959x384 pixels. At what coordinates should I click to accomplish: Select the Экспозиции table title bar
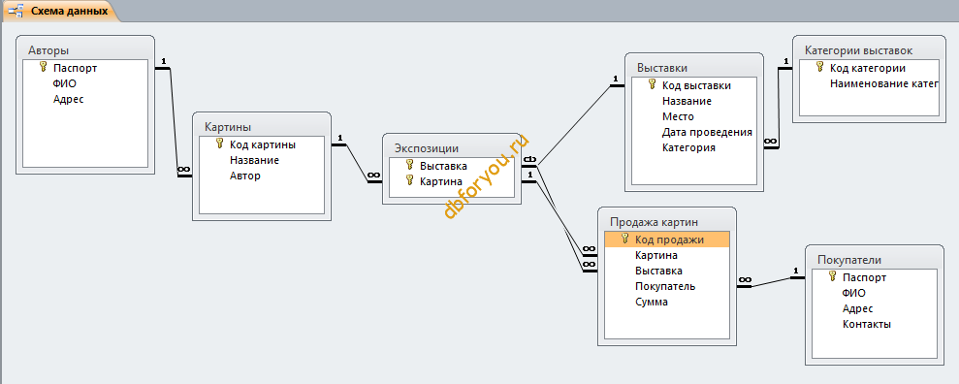[451, 148]
